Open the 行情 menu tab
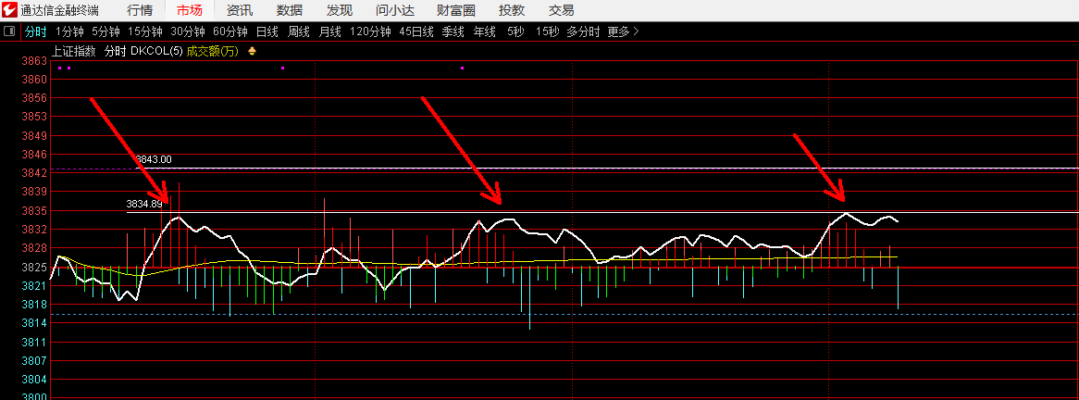Screen dimensions: 1079x400 [x=140, y=10]
